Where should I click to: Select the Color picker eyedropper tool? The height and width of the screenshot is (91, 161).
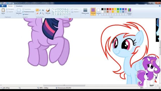point(40,13)
